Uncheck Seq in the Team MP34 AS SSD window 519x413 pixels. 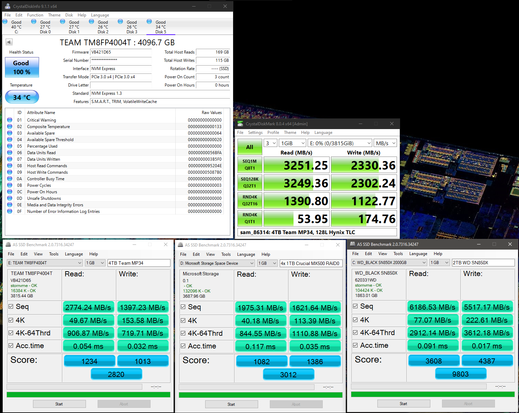pyautogui.click(x=11, y=307)
